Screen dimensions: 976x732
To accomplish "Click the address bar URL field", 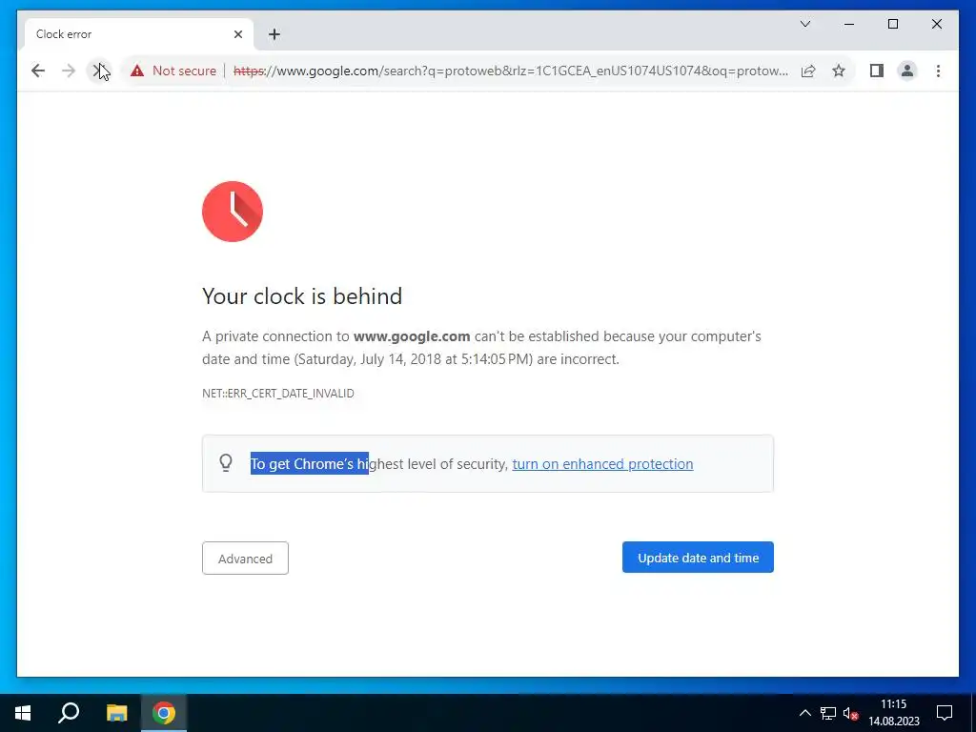I will tap(511, 71).
